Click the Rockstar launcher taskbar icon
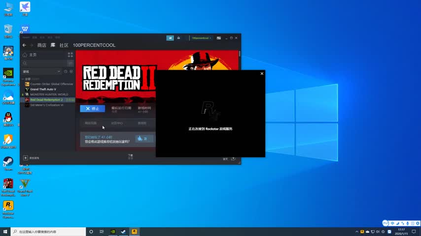Screen dimensions: 421x236 click(134, 232)
